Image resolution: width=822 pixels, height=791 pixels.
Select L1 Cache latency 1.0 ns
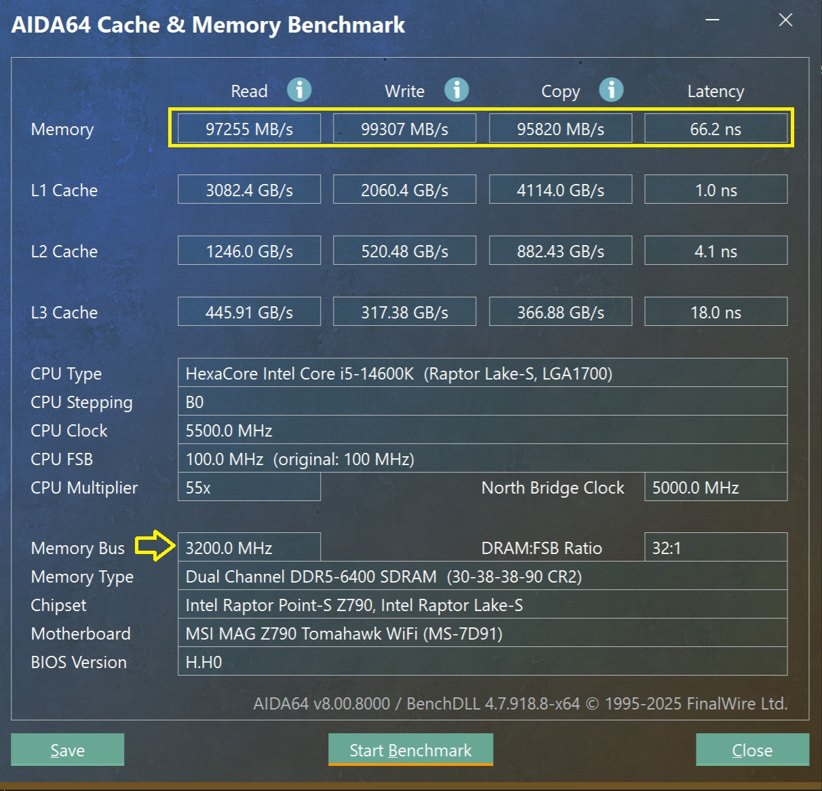click(x=716, y=189)
